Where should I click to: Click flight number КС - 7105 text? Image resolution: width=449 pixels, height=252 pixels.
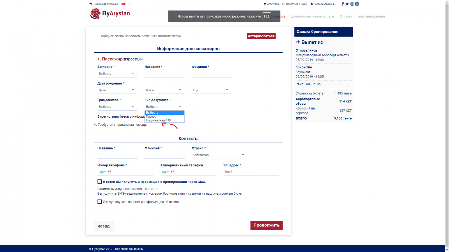(313, 84)
